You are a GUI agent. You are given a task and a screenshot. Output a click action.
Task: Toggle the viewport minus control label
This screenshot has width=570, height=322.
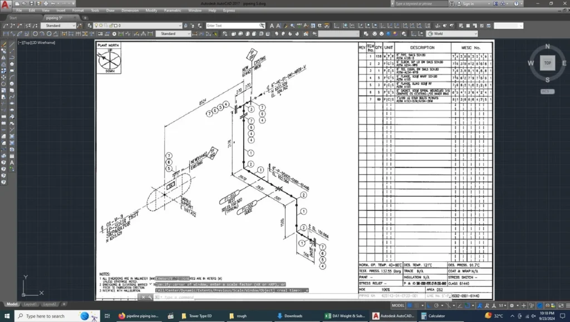[20, 43]
